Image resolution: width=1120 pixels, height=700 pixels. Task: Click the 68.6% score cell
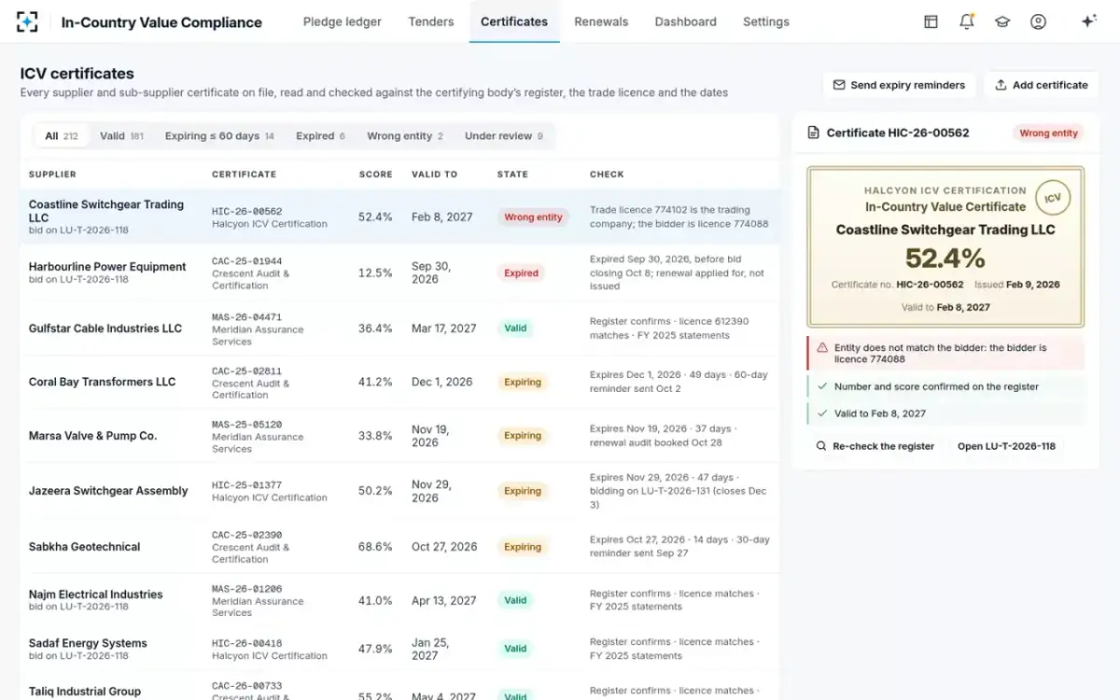(375, 547)
